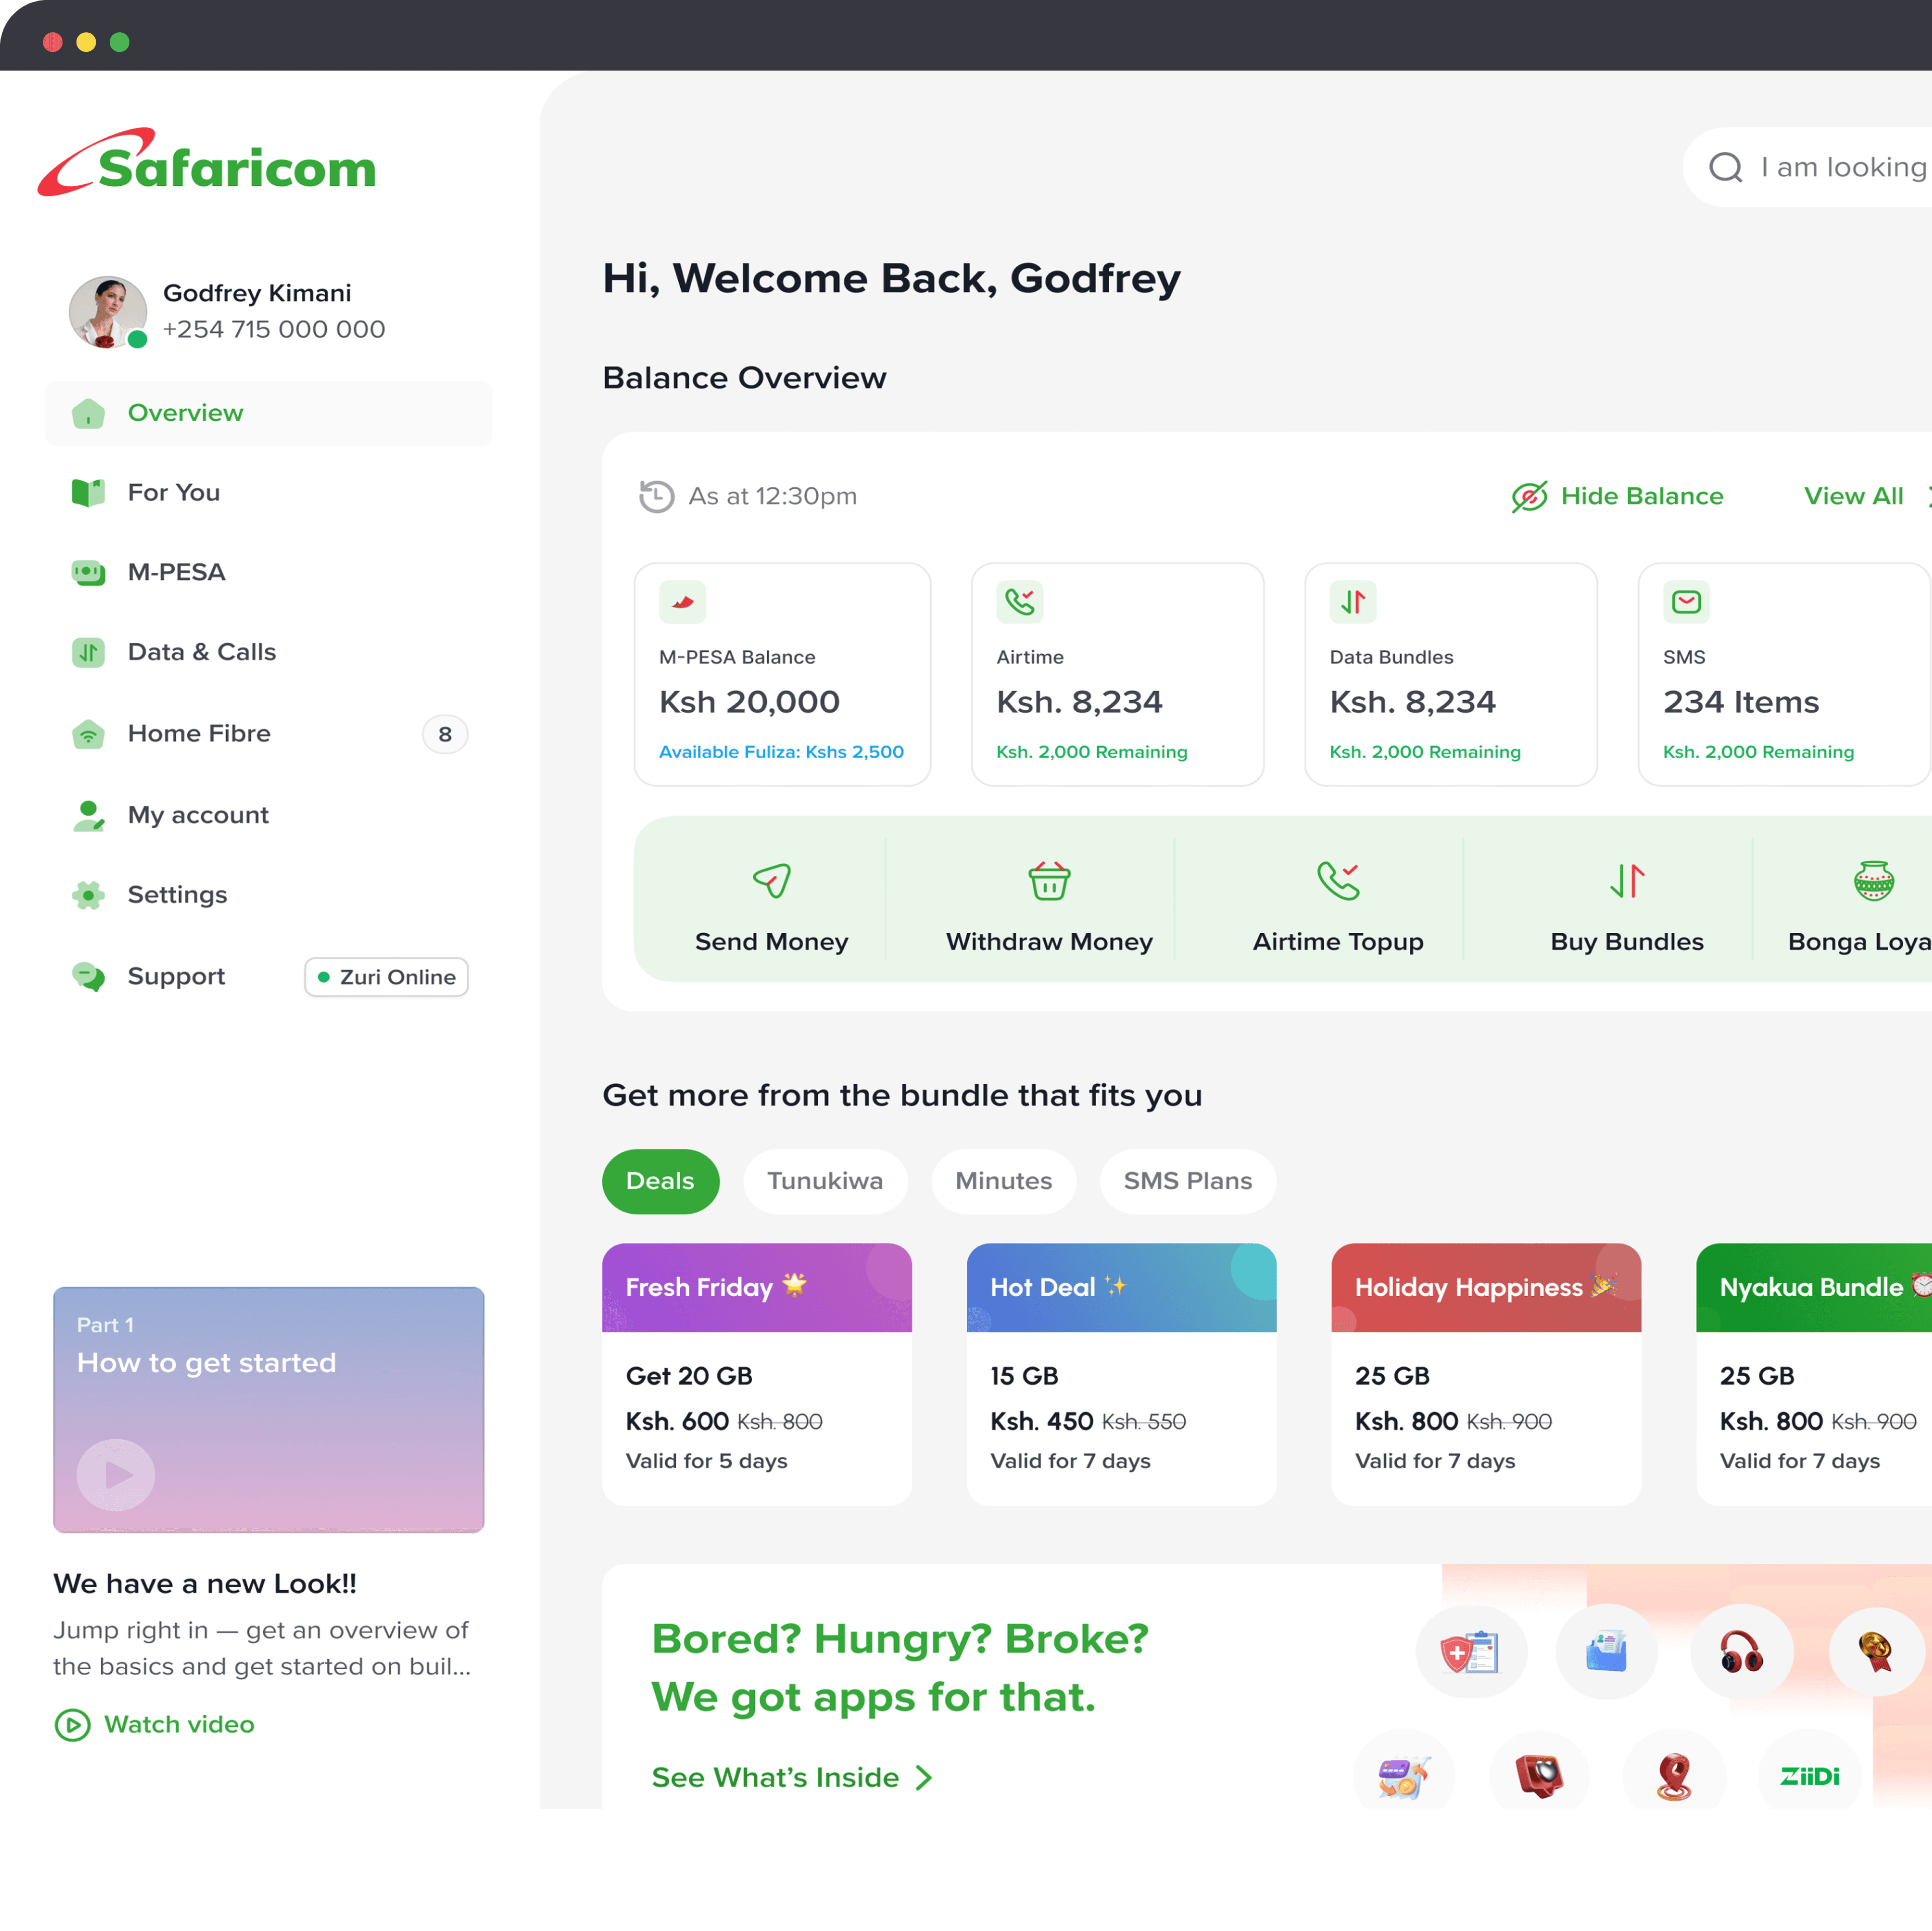Open the Holiday Happiness deal card header
Image resolution: width=1932 pixels, height=1931 pixels.
(1486, 1288)
